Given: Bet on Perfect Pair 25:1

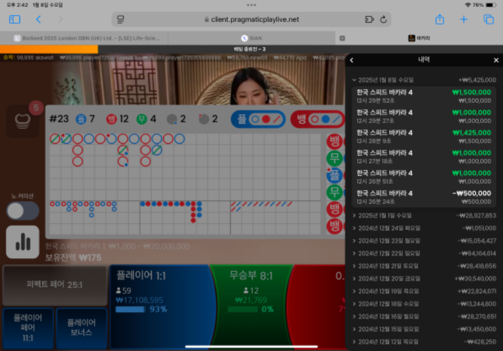Looking at the screenshot, I should [55, 284].
